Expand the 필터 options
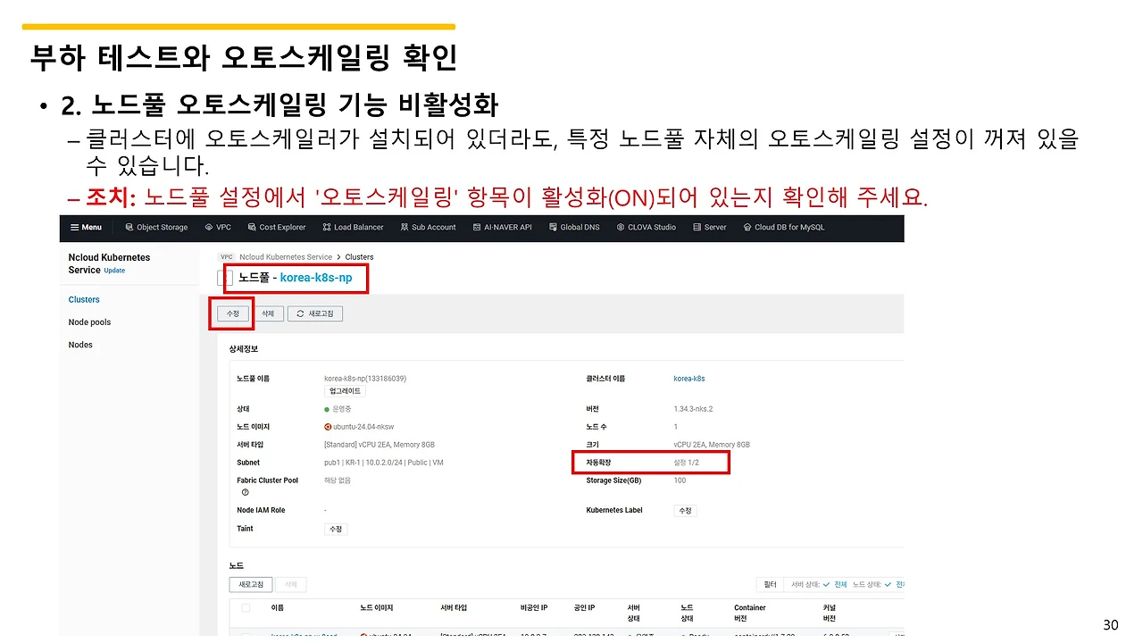 click(770, 584)
